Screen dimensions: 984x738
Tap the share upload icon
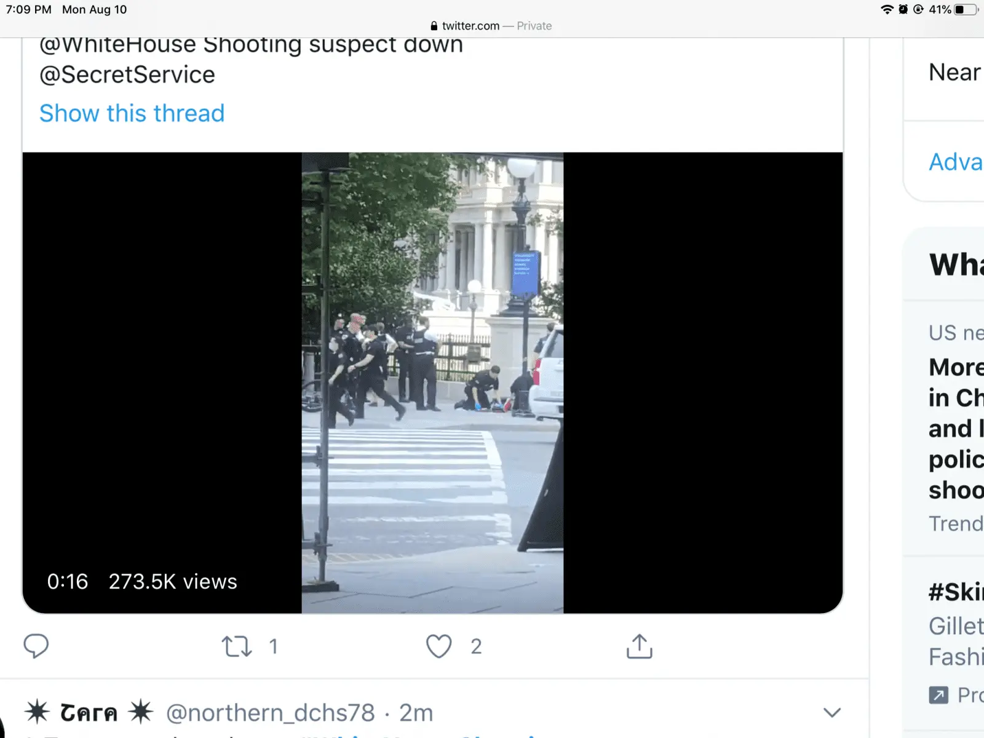click(x=639, y=646)
